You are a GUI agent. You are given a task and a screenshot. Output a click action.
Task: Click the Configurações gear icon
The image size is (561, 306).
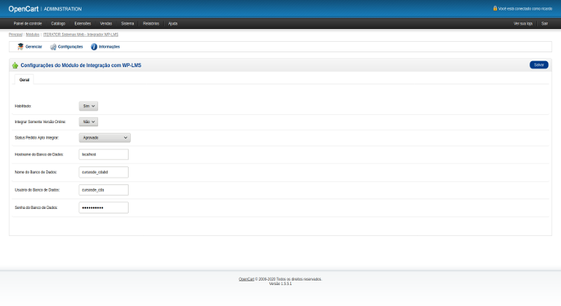coord(53,47)
